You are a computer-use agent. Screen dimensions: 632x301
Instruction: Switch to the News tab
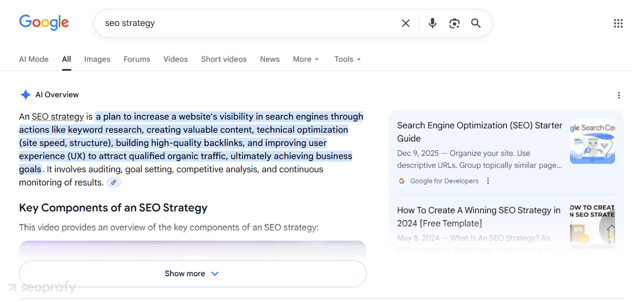[270, 59]
